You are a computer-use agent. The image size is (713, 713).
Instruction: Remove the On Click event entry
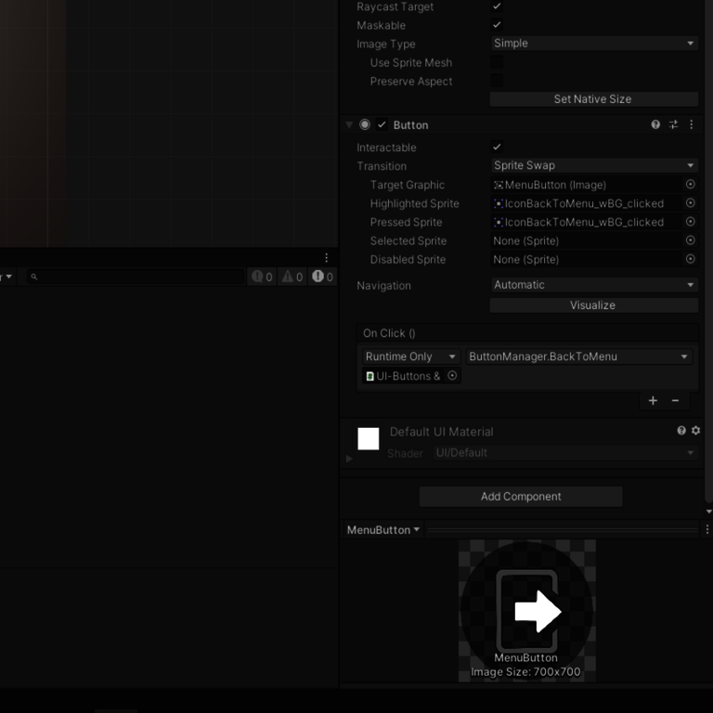pos(675,401)
